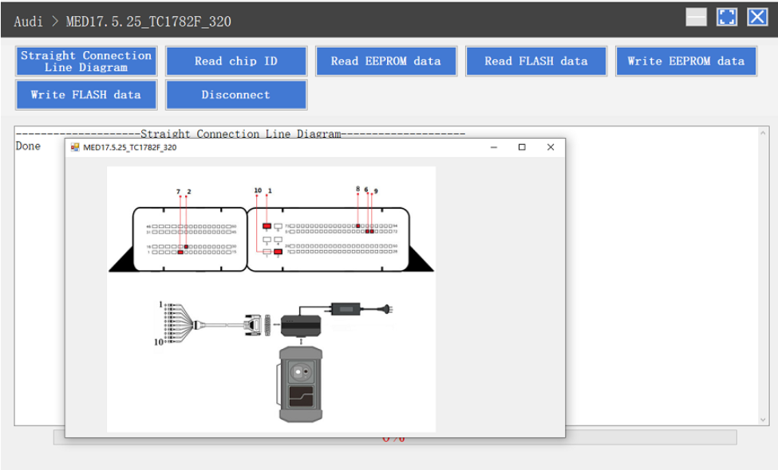The width and height of the screenshot is (778, 470).
Task: Click the popup title MED17.5.25_TC1782F_320
Action: coord(130,147)
